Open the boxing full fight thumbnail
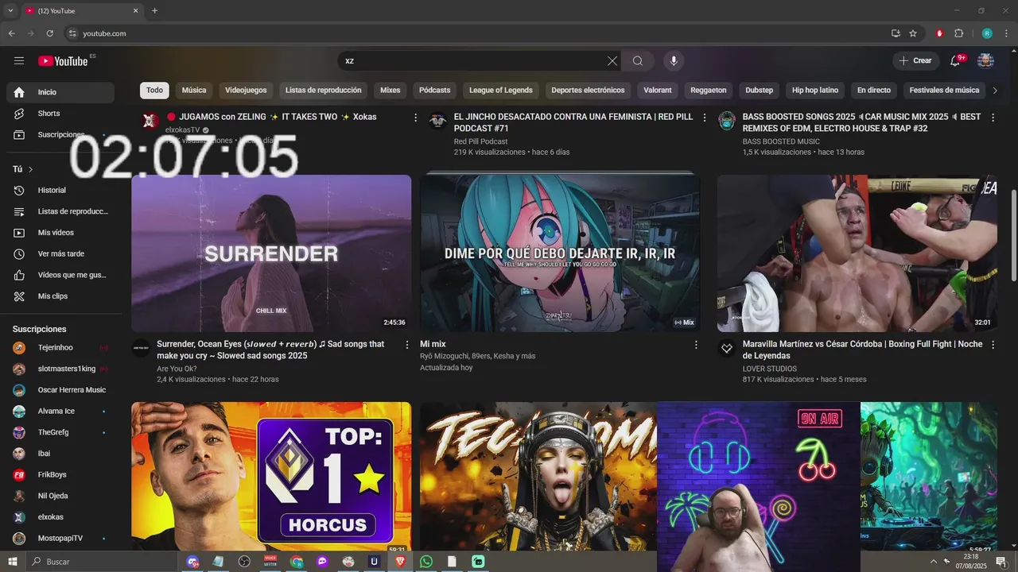 point(857,253)
